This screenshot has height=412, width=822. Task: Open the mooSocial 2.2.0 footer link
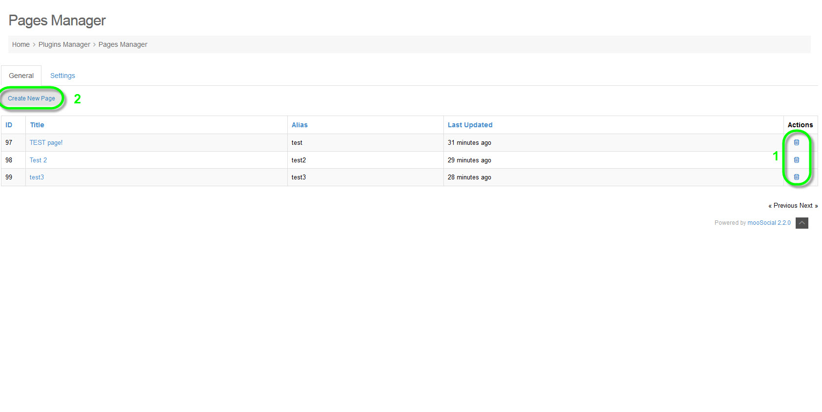point(769,223)
